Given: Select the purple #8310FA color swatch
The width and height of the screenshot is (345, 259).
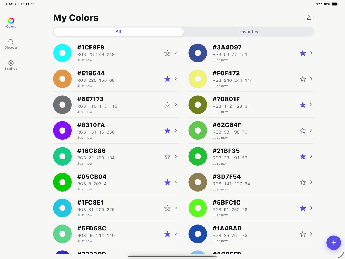Looking at the screenshot, I should tap(62, 130).
